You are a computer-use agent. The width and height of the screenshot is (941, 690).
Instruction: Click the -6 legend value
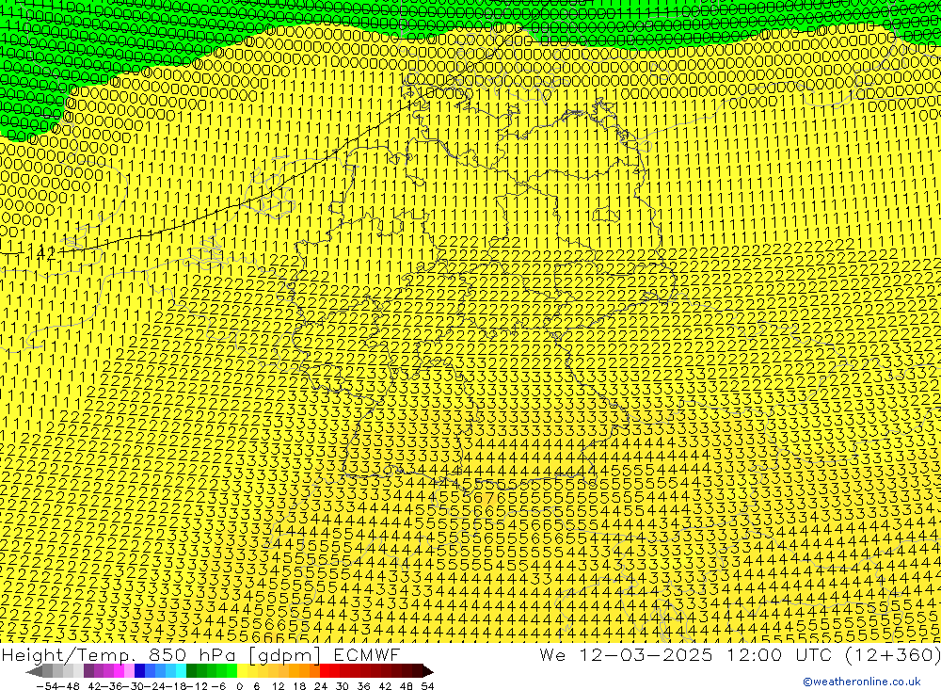pyautogui.click(x=219, y=686)
